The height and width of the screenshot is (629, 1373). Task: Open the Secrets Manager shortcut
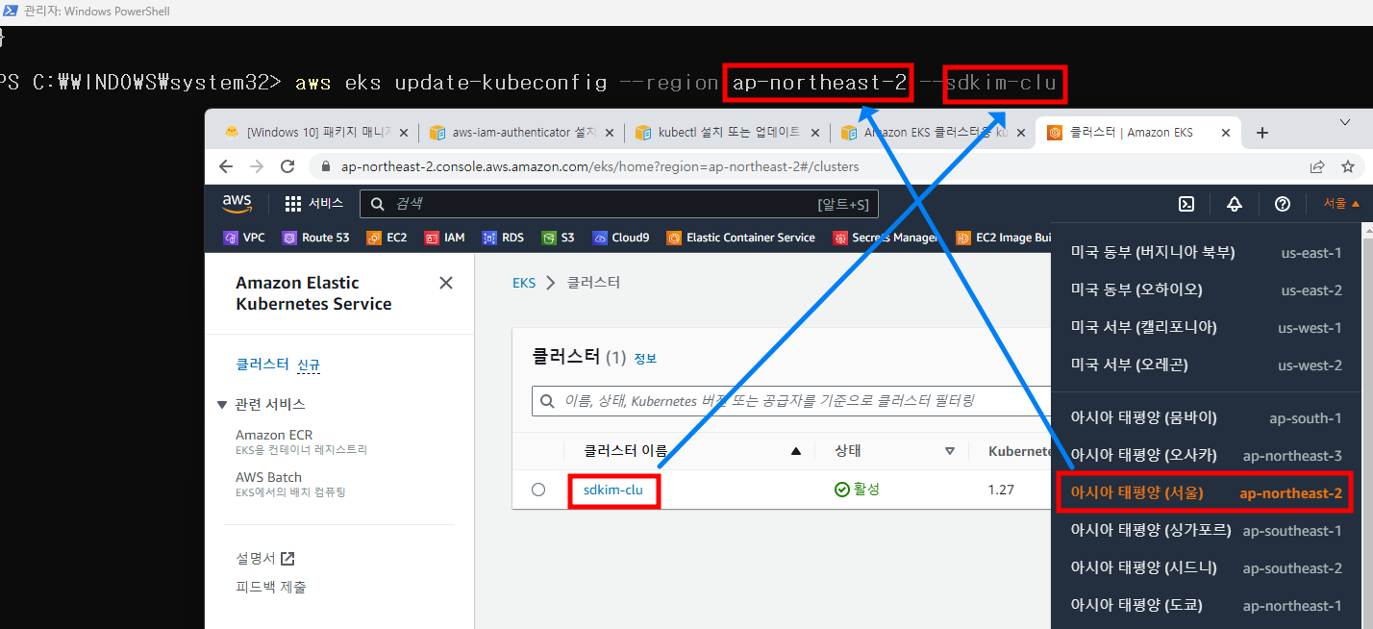(886, 238)
